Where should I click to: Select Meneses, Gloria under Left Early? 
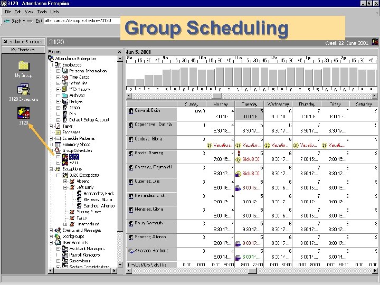pos(98,199)
